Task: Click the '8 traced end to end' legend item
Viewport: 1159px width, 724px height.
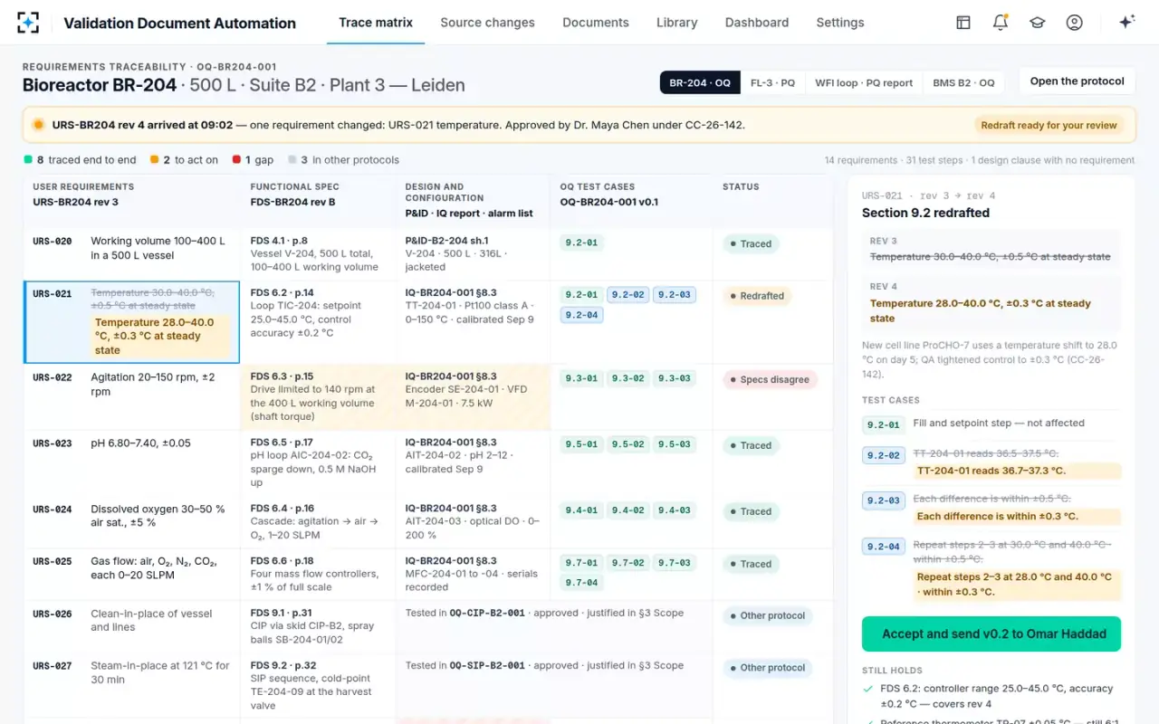Action: pyautogui.click(x=80, y=160)
